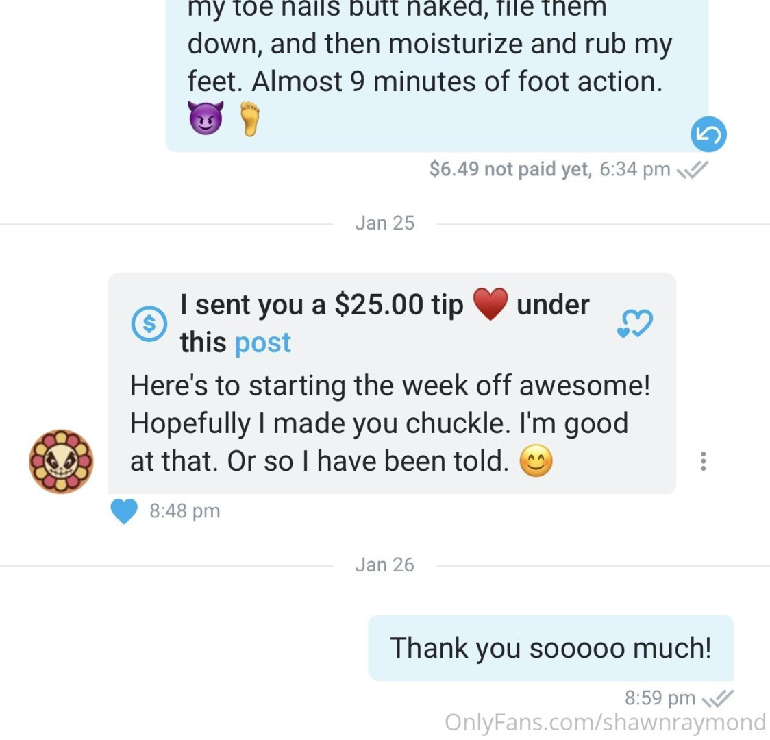Click the "$6.49 not paid yet" status
Screen dimensions: 770x740
(x=510, y=169)
